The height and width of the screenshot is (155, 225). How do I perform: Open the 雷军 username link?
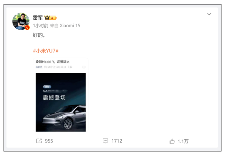click(38, 18)
